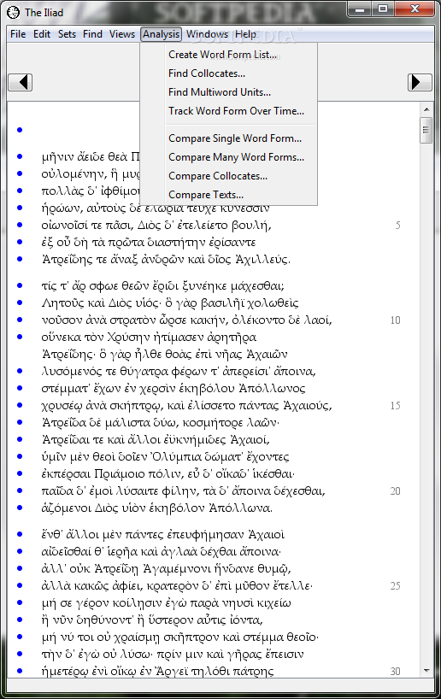Click line number 30 in margin
The height and width of the screenshot is (699, 441).
click(395, 672)
